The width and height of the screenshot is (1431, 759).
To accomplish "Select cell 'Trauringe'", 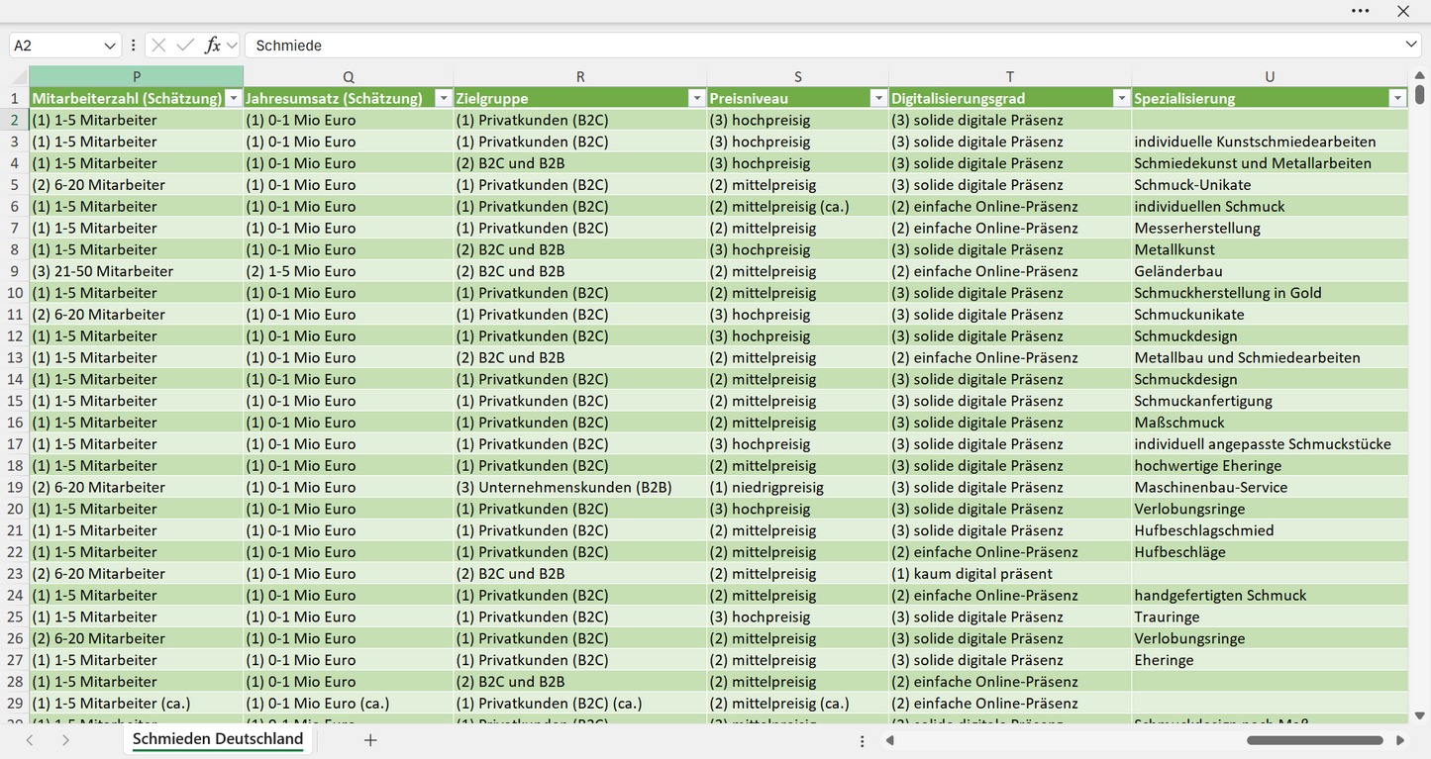I will pyautogui.click(x=1270, y=617).
